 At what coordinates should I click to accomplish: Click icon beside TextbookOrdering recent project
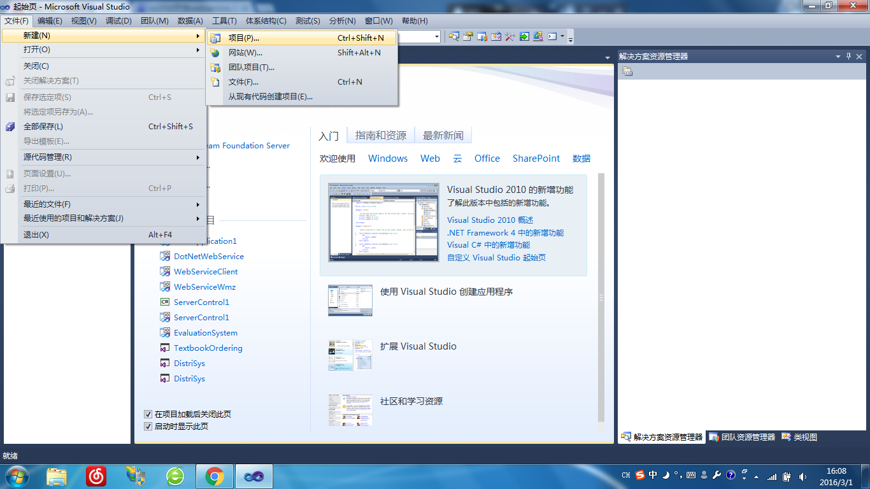click(x=164, y=348)
